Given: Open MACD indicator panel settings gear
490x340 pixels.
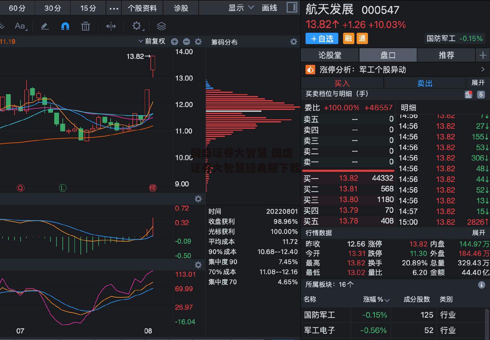Looking at the screenshot, I should [x=198, y=199].
